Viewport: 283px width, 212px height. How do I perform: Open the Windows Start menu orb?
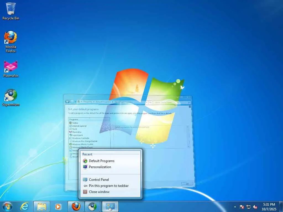pyautogui.click(x=7, y=206)
